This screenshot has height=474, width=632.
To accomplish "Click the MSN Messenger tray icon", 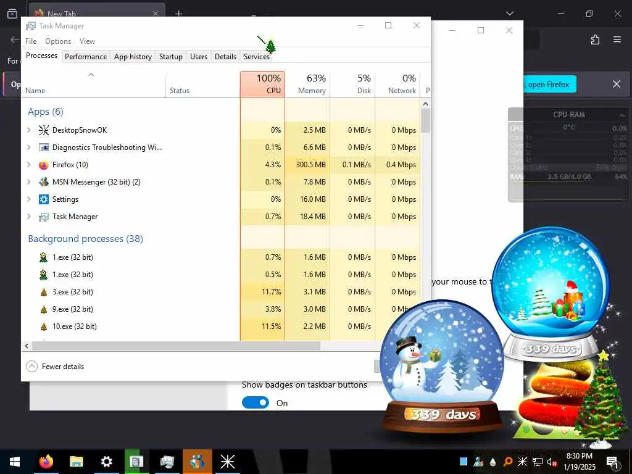I will (x=478, y=462).
